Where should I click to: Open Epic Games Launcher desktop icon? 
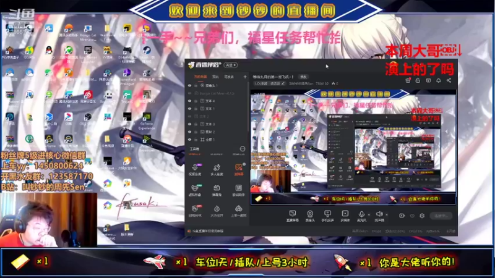point(88,54)
